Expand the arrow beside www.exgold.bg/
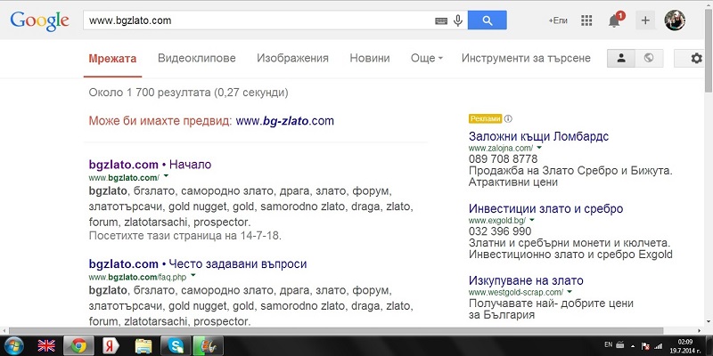Viewport: 713px width, 356px height. (x=532, y=220)
